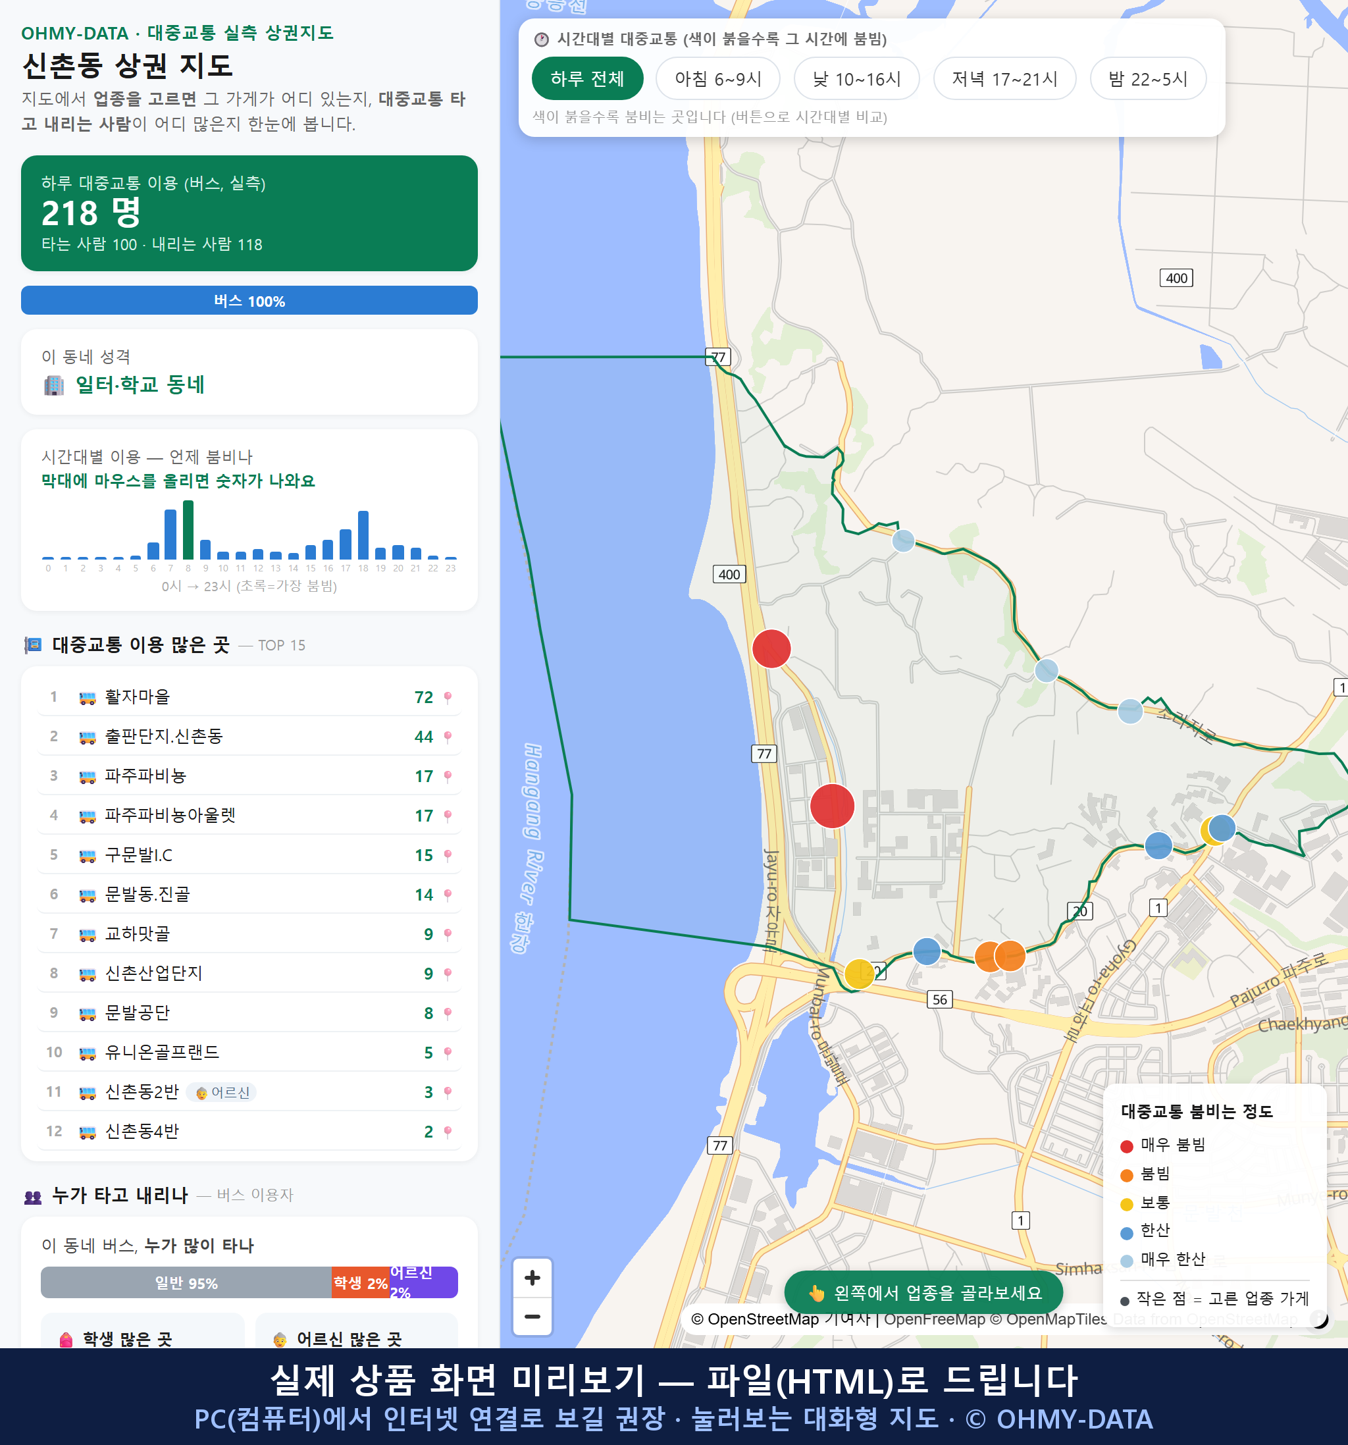The height and width of the screenshot is (1445, 1348).
Task: Click the blue 한산 legend dot
Action: click(x=1126, y=1233)
